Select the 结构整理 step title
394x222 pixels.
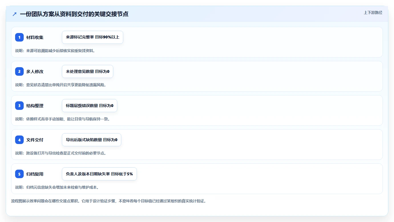(35, 106)
